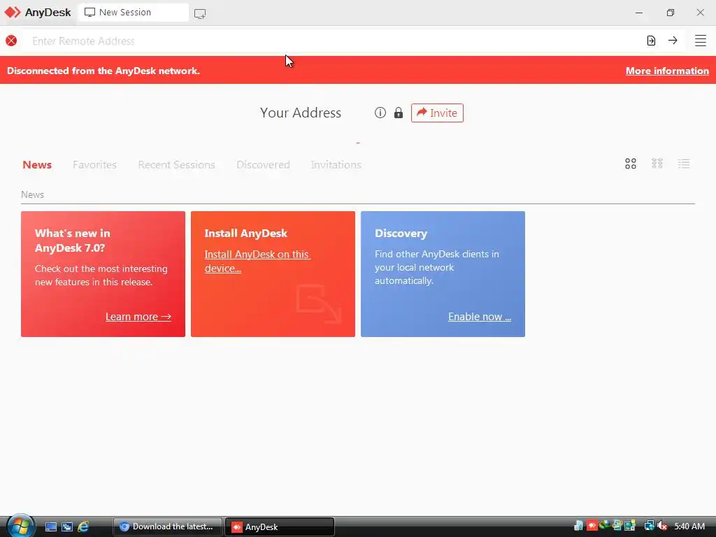The image size is (716, 537).
Task: Click the Install AnyDesk card heading
Action: point(245,234)
